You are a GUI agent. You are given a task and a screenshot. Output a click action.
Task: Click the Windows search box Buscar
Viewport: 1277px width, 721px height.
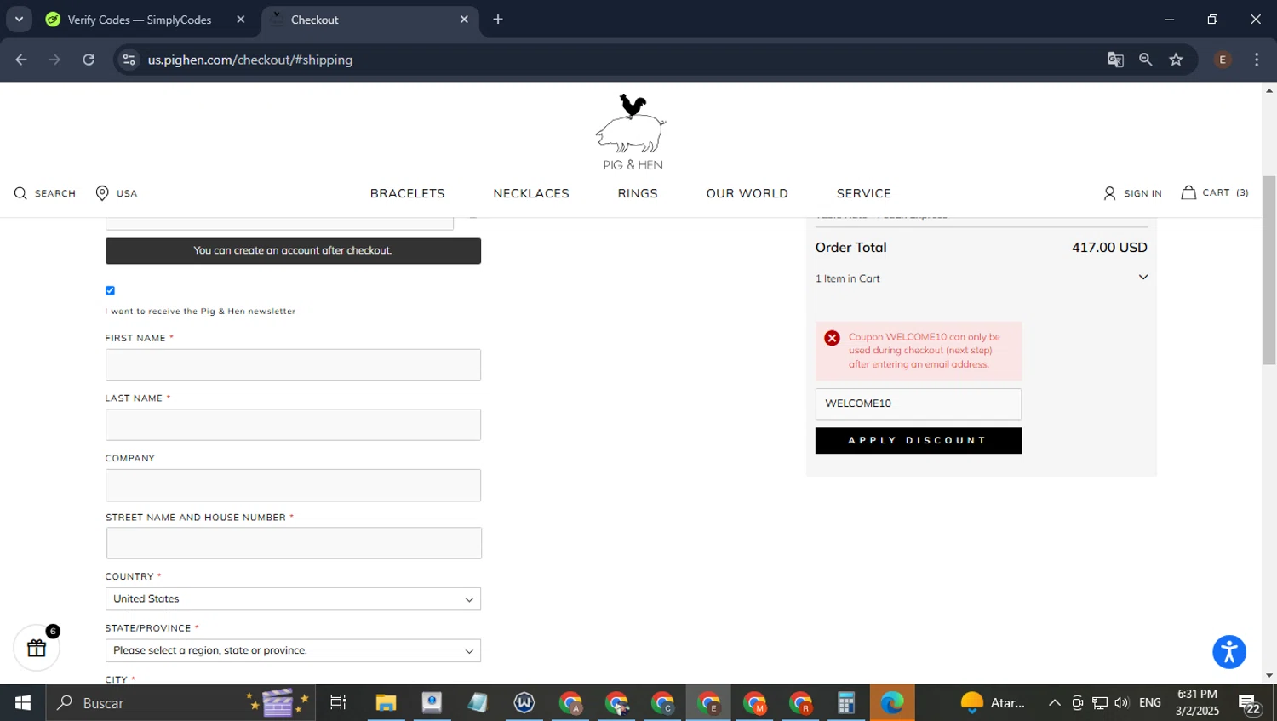tap(179, 703)
